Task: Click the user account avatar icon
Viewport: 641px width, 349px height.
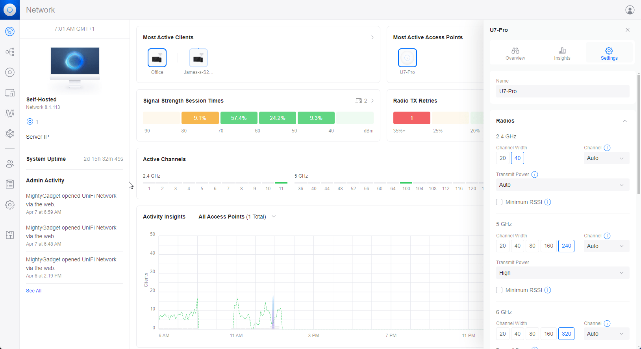Action: coord(630,10)
